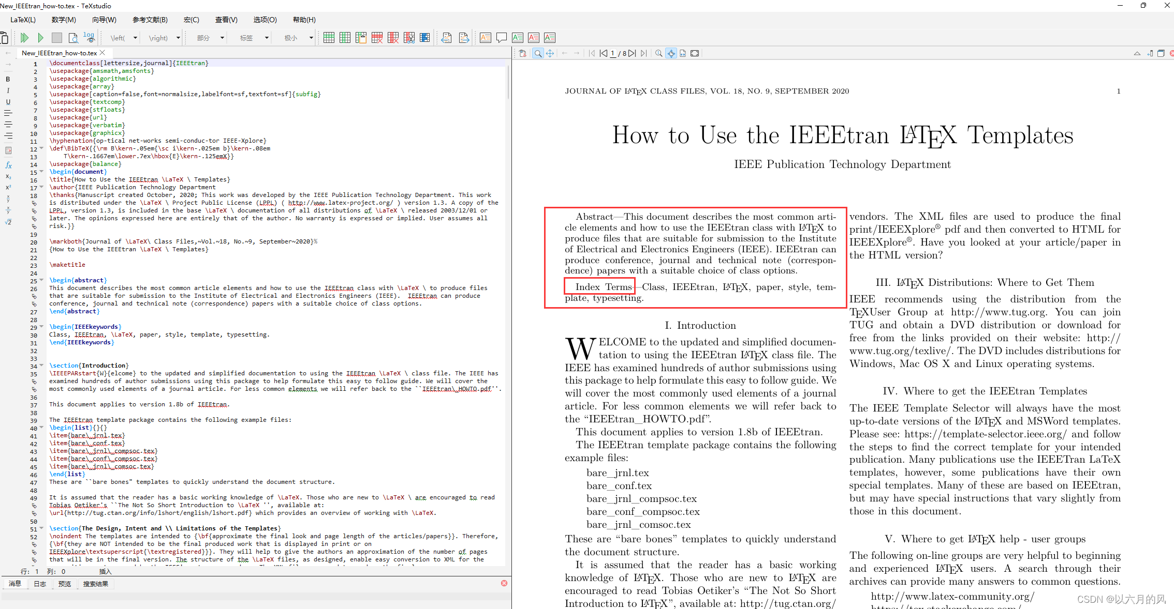Open the 向导(W) menu

pos(104,20)
